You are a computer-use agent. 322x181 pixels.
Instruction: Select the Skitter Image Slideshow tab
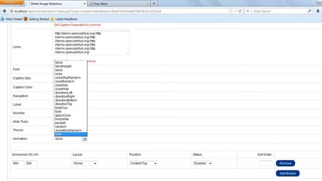[56, 4]
